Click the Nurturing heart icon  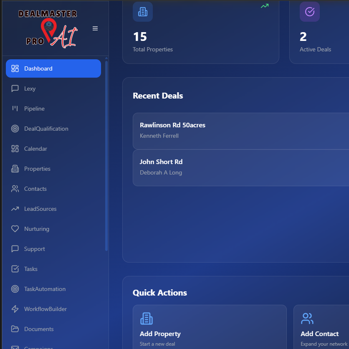(x=15, y=229)
